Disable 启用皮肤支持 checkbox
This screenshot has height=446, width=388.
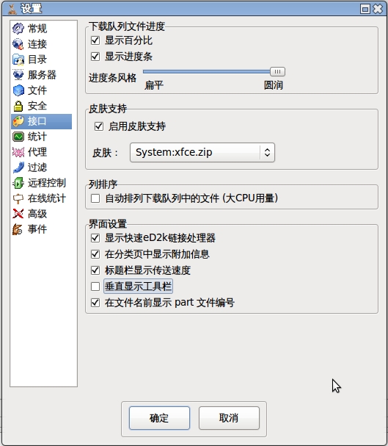[99, 126]
